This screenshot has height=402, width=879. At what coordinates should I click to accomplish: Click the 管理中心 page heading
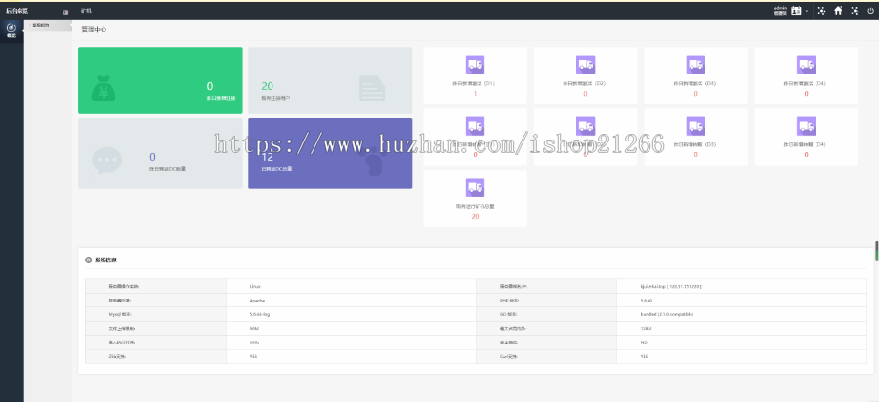click(94, 29)
